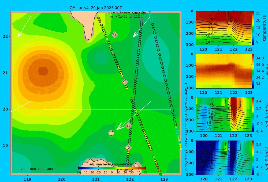The width and height of the screenshot is (268, 182).
Task: Click the temperature color bar
Action: (x=253, y=28)
